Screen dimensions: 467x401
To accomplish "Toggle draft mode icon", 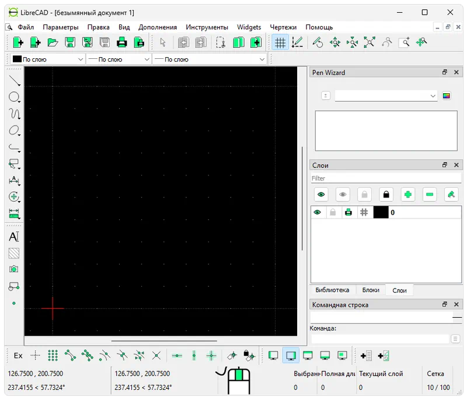I will click(x=297, y=42).
